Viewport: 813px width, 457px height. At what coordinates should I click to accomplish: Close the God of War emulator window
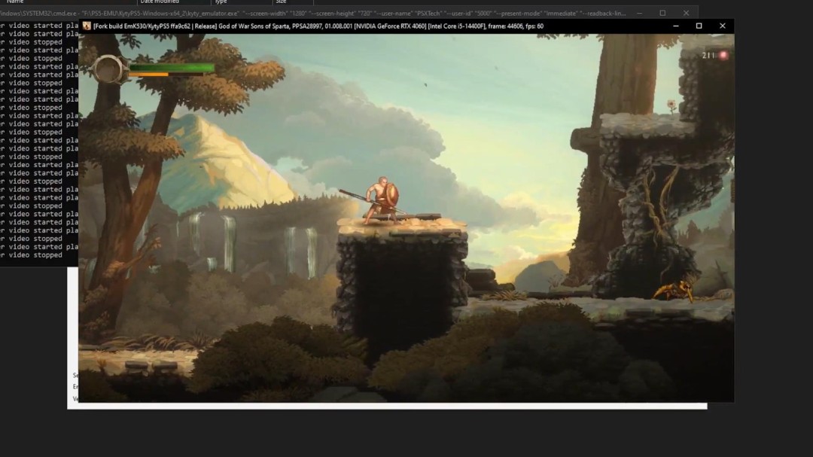722,26
